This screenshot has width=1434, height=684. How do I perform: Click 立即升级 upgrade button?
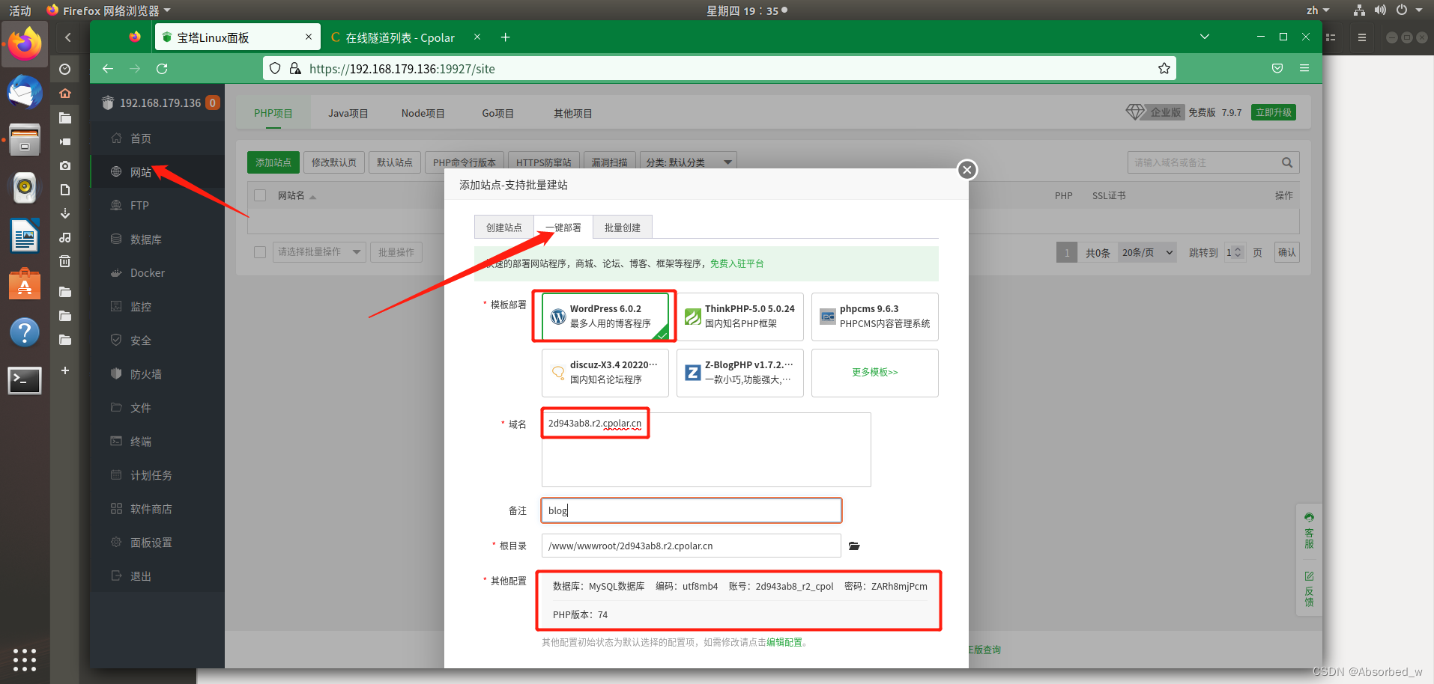coord(1274,112)
